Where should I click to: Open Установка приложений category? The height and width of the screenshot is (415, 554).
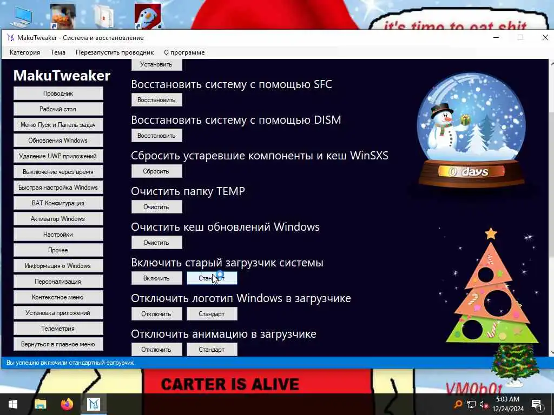click(x=58, y=313)
